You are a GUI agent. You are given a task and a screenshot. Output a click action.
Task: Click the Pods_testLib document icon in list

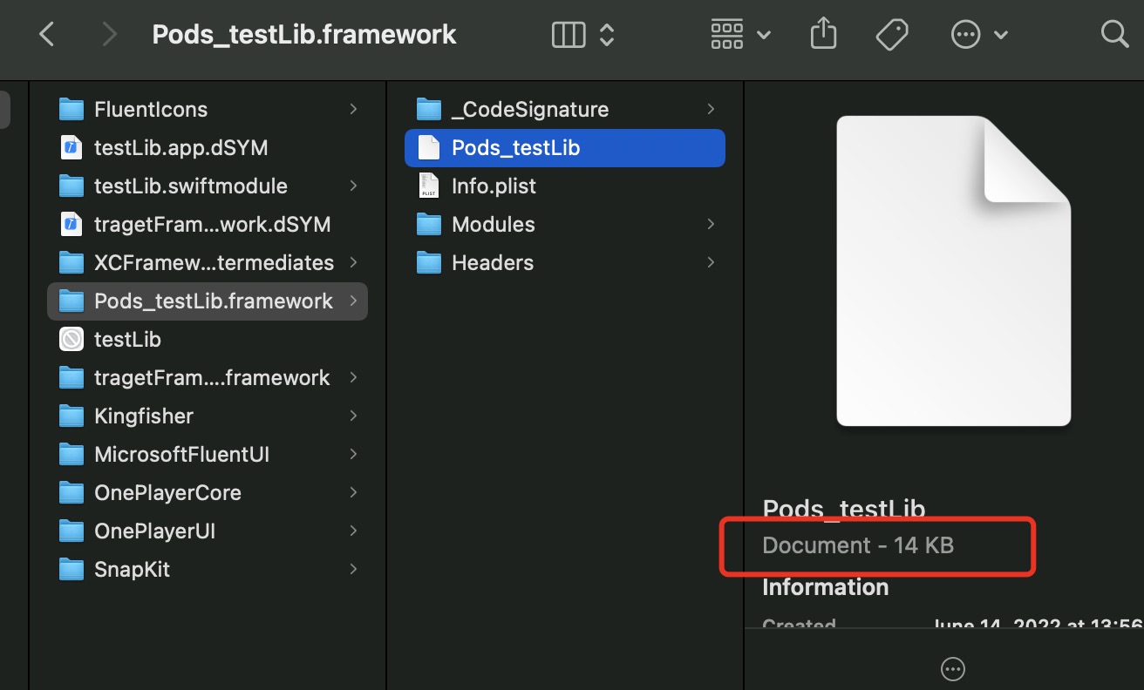point(428,147)
